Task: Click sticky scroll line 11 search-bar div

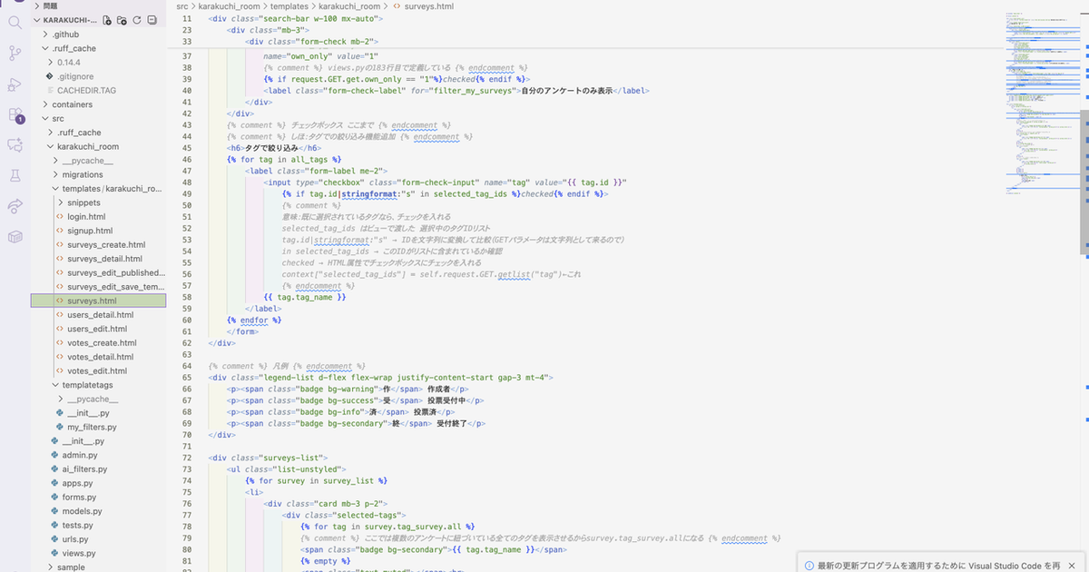Action: 295,18
